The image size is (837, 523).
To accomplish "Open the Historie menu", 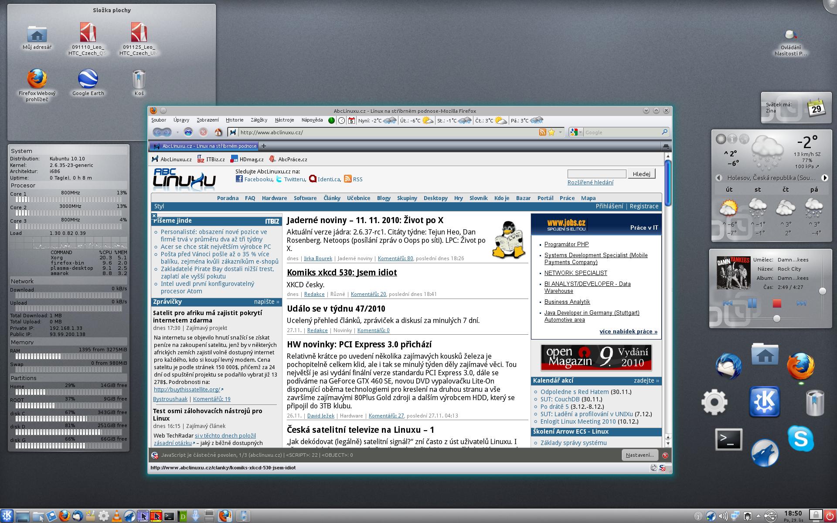I will pyautogui.click(x=235, y=120).
